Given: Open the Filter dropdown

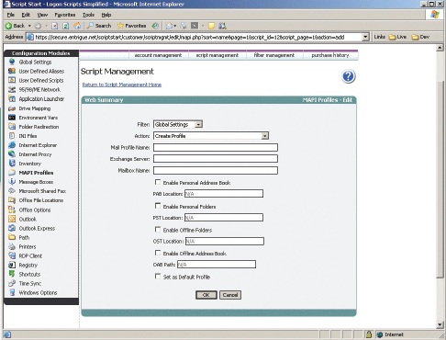Looking at the screenshot, I should (x=178, y=124).
